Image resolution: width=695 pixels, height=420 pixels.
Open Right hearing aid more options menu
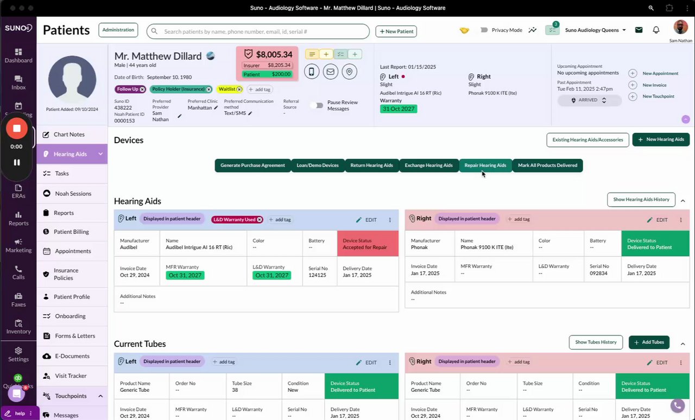pyautogui.click(x=681, y=220)
